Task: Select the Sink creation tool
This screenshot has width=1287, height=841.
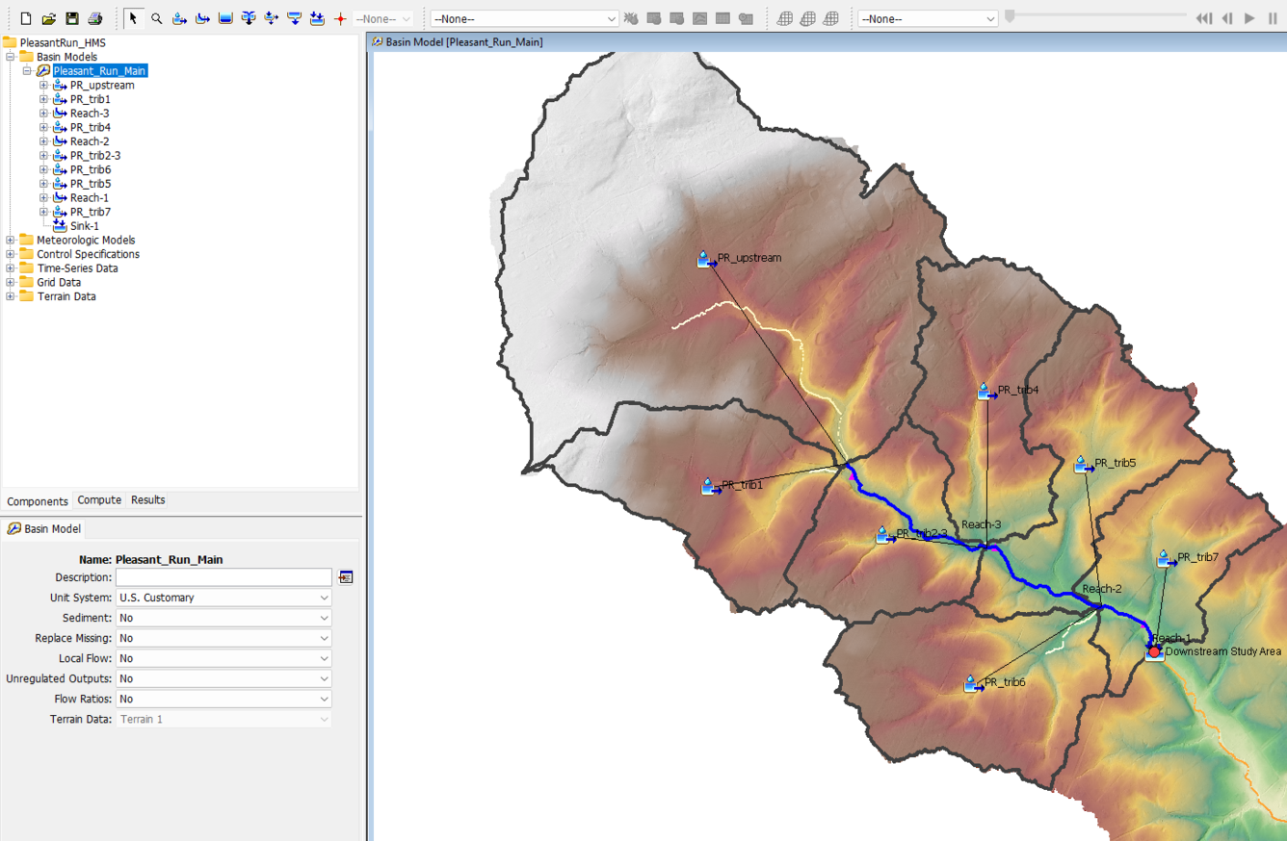Action: pyautogui.click(x=294, y=17)
